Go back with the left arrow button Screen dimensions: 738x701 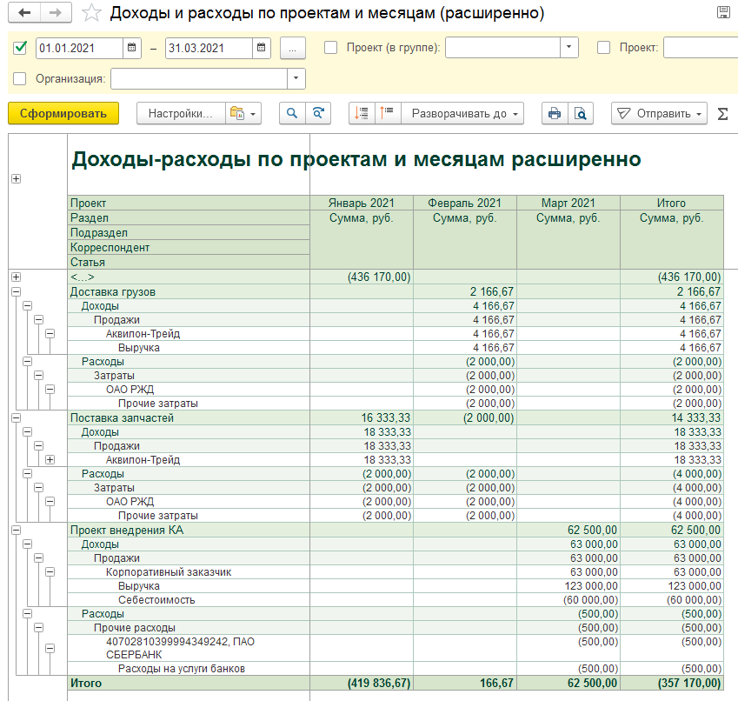click(24, 13)
